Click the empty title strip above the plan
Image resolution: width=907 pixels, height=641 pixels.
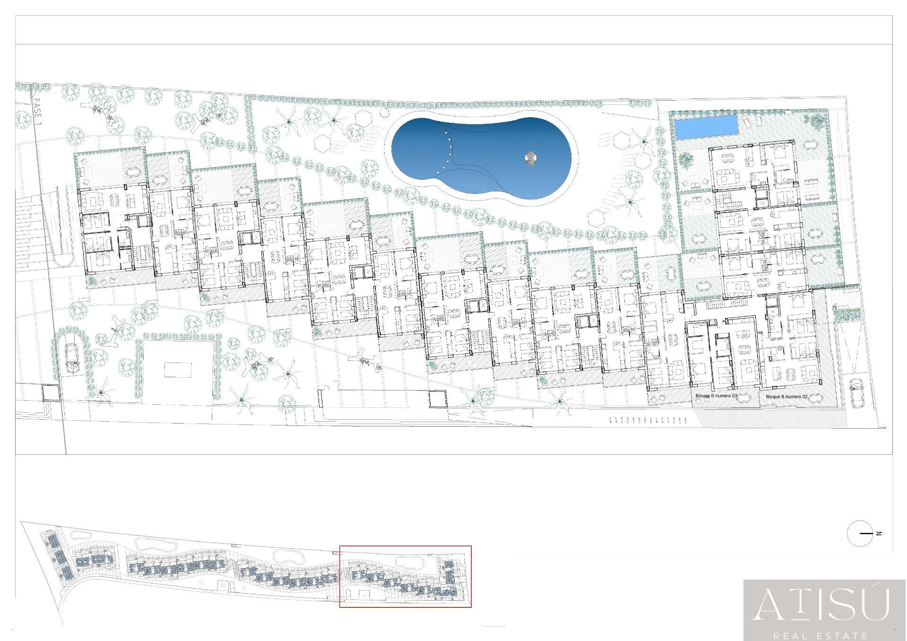pyautogui.click(x=454, y=30)
